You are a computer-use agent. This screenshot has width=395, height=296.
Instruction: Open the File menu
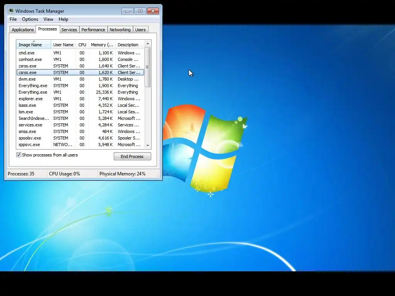13,19
